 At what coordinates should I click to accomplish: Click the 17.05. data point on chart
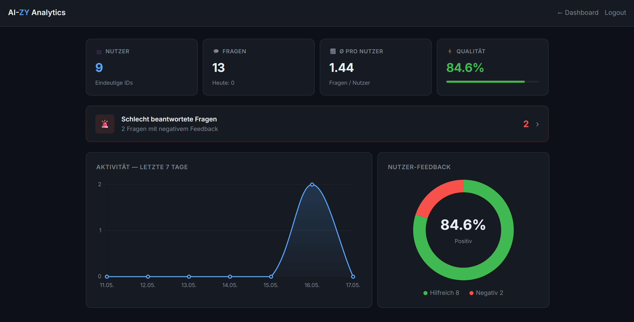353,277
